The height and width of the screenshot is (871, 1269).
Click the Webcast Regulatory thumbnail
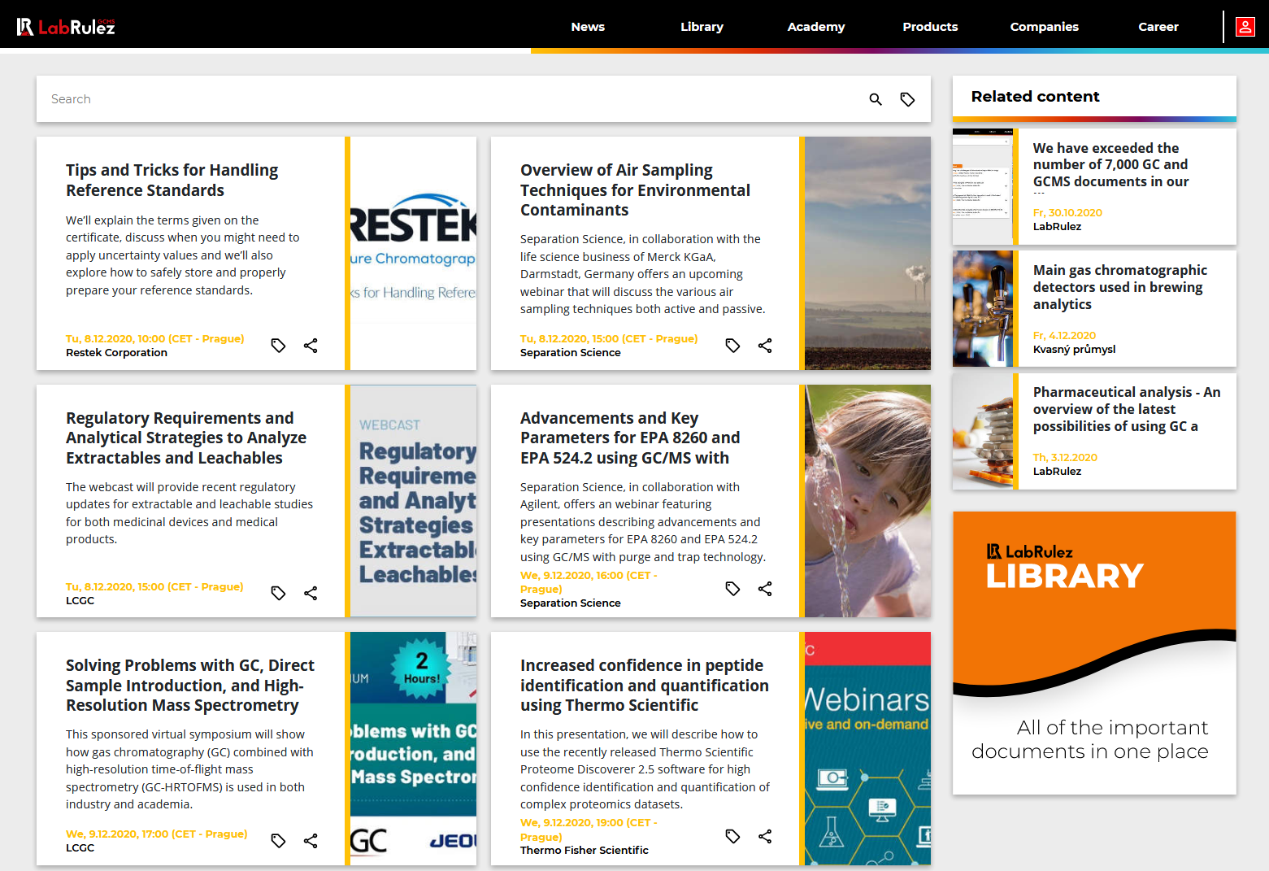413,501
